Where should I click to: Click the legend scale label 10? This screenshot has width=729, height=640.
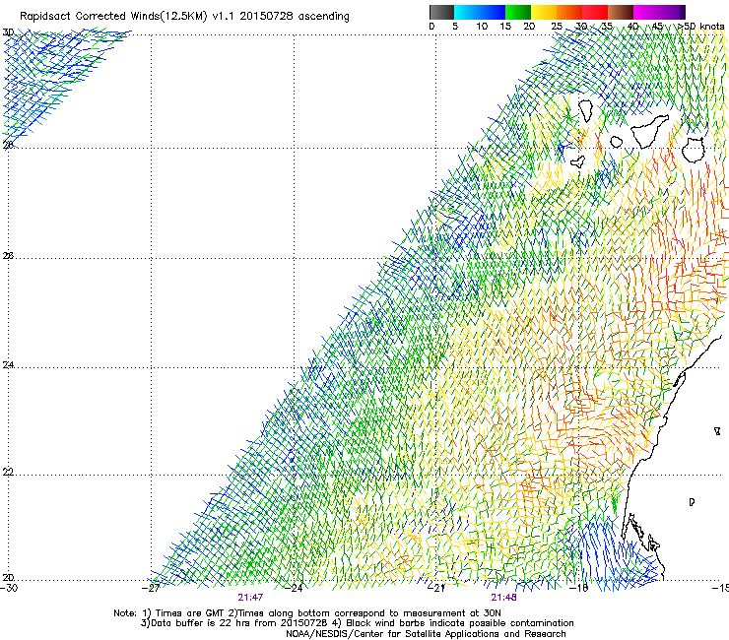pyautogui.click(x=482, y=27)
